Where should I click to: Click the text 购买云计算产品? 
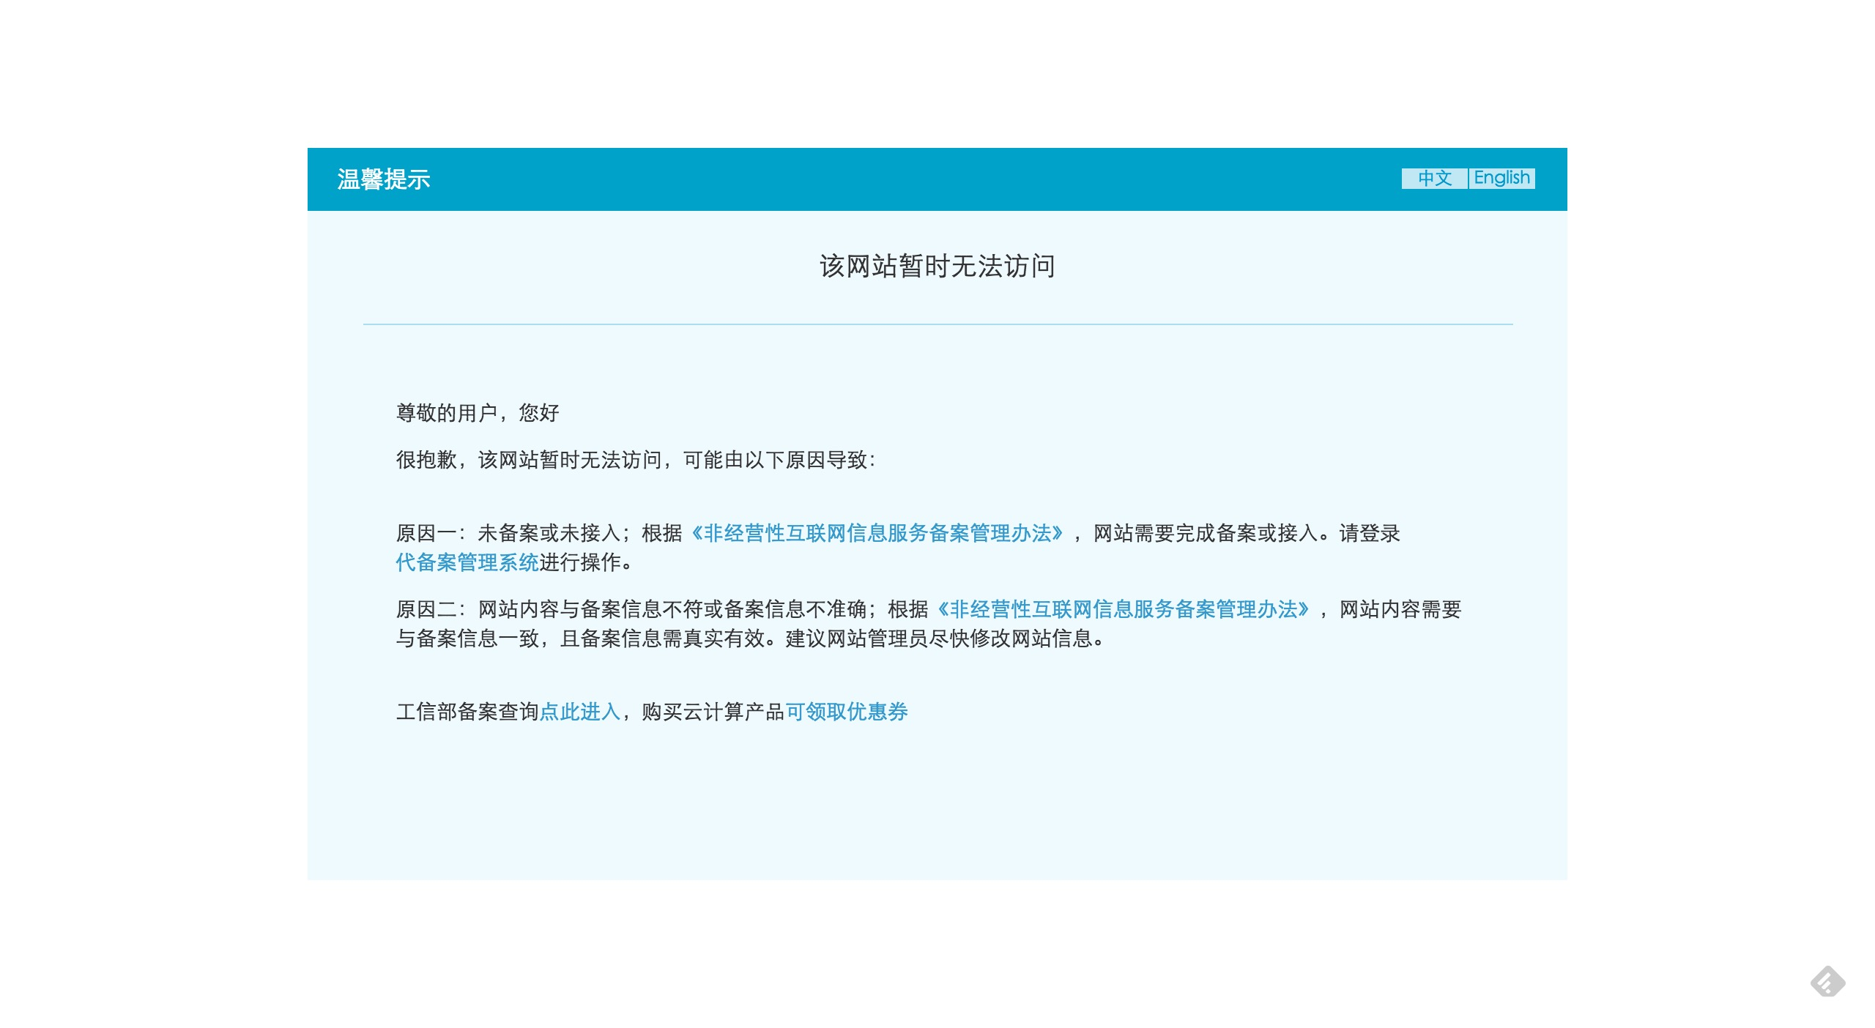pos(713,712)
